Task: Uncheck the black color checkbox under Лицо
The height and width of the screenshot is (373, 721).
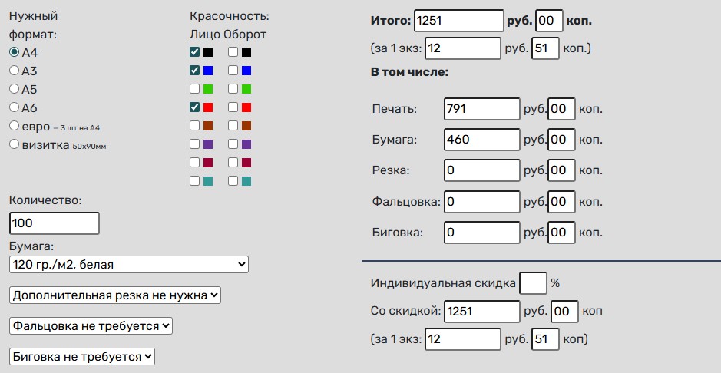Action: pyautogui.click(x=194, y=52)
